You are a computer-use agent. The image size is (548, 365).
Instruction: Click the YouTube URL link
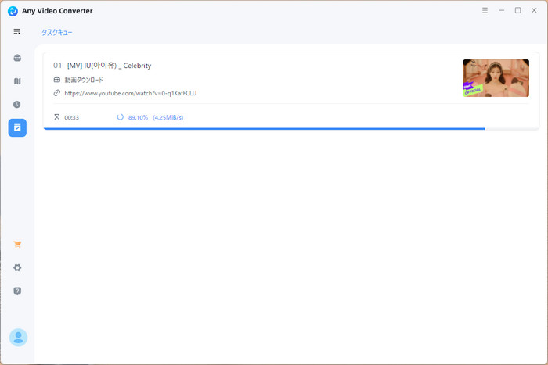click(130, 93)
